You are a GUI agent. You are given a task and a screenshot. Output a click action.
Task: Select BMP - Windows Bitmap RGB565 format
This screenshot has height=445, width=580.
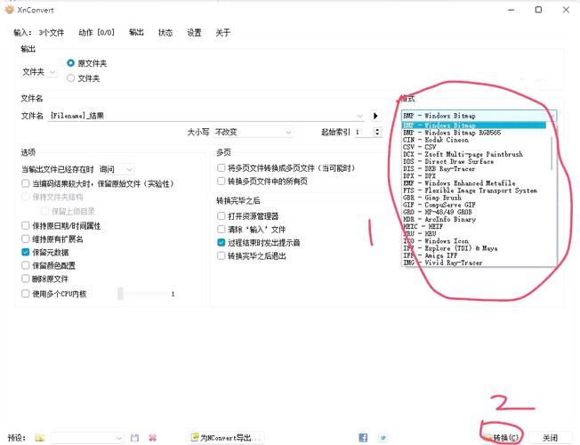[473, 133]
